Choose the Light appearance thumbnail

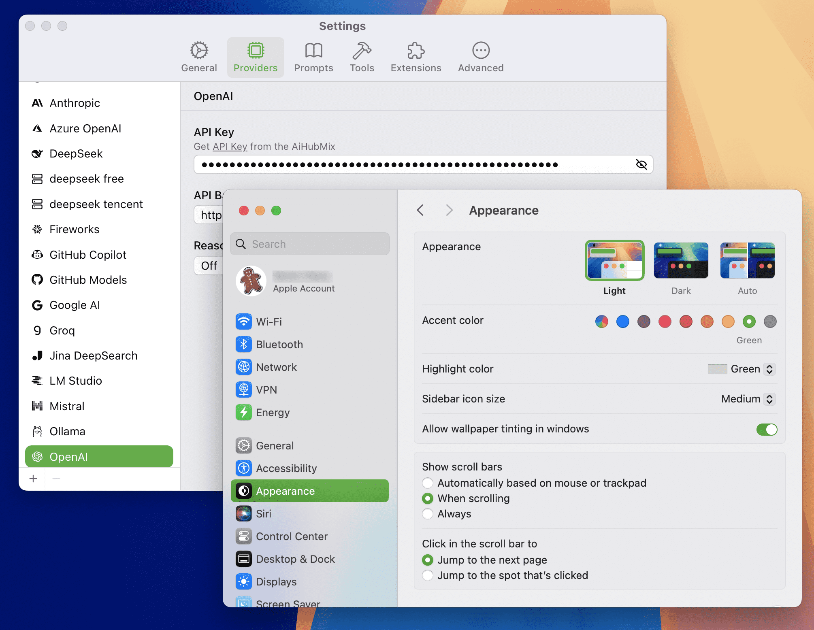[x=614, y=260]
